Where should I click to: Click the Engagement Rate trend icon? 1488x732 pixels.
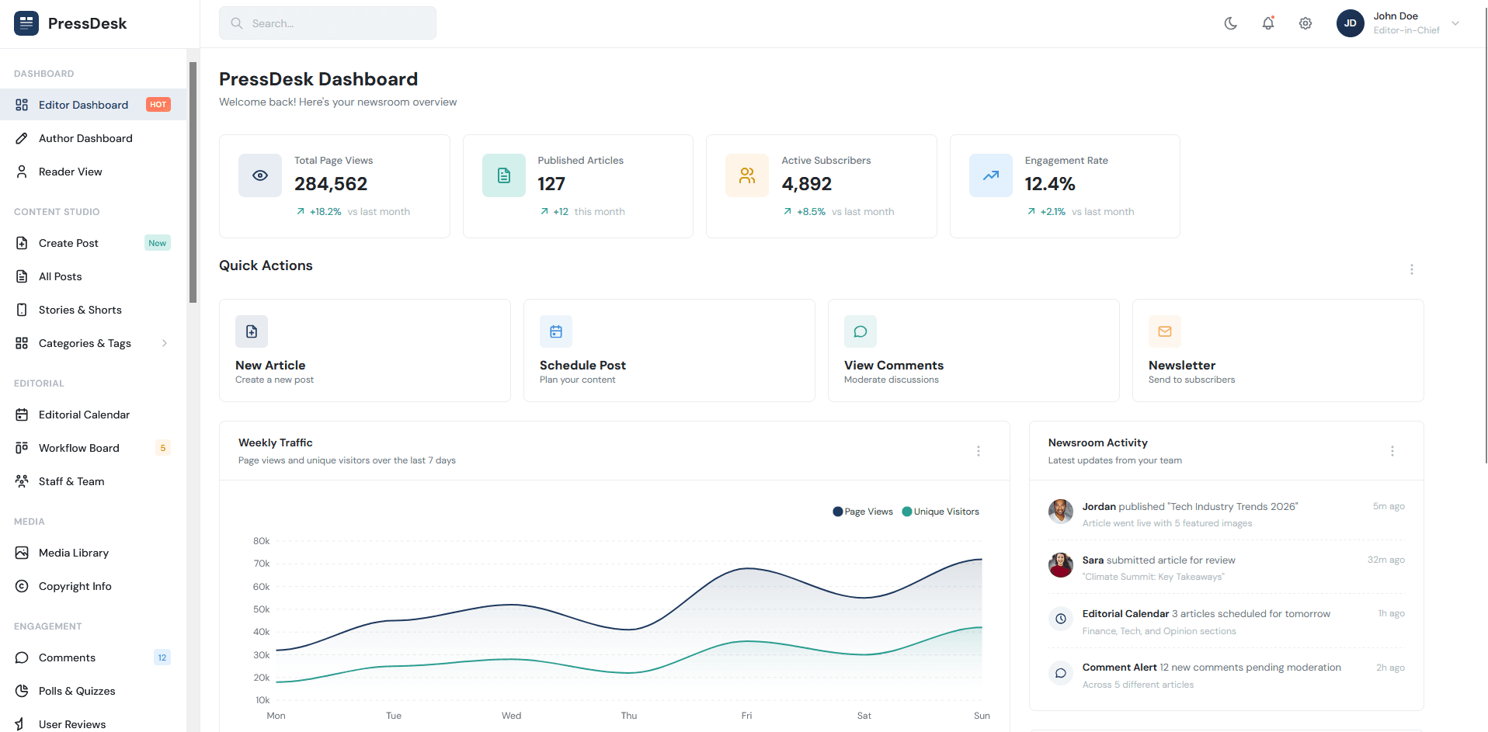click(991, 175)
